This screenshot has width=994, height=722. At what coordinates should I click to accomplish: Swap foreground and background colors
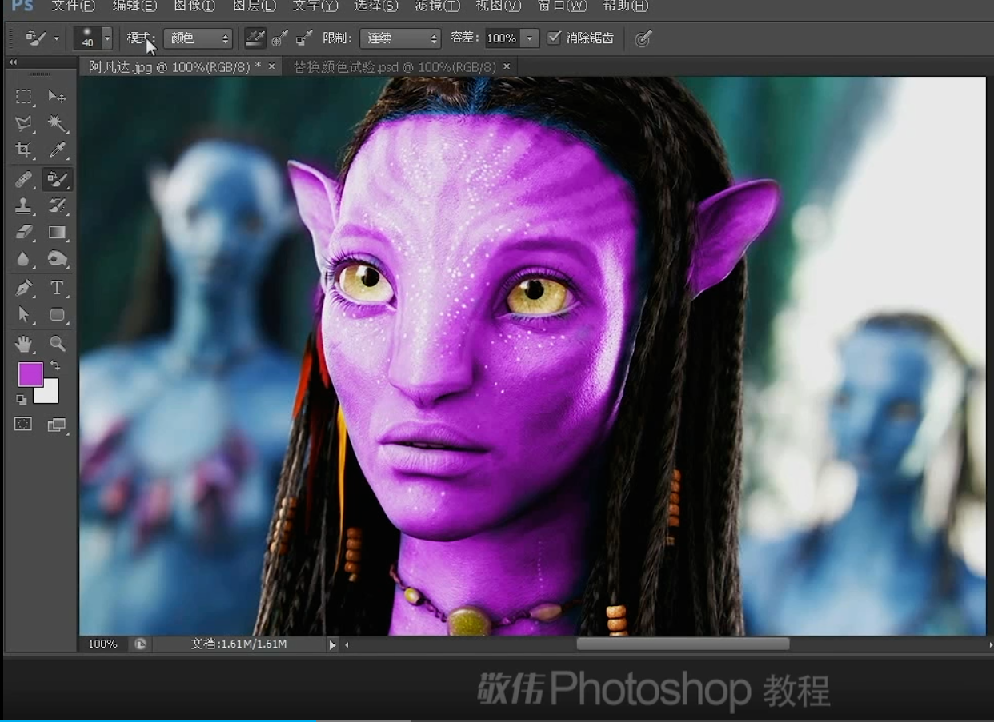(54, 365)
